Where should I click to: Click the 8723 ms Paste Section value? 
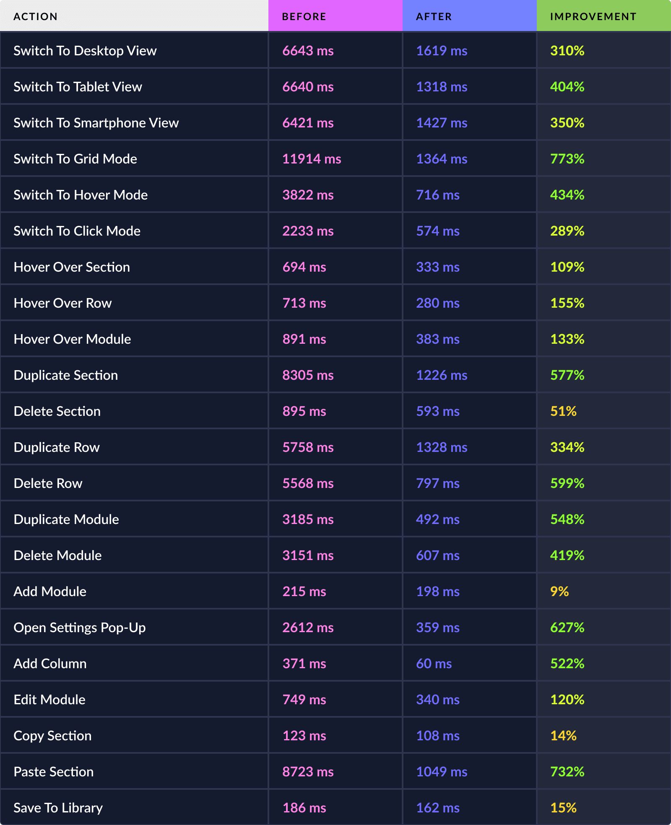pyautogui.click(x=308, y=772)
